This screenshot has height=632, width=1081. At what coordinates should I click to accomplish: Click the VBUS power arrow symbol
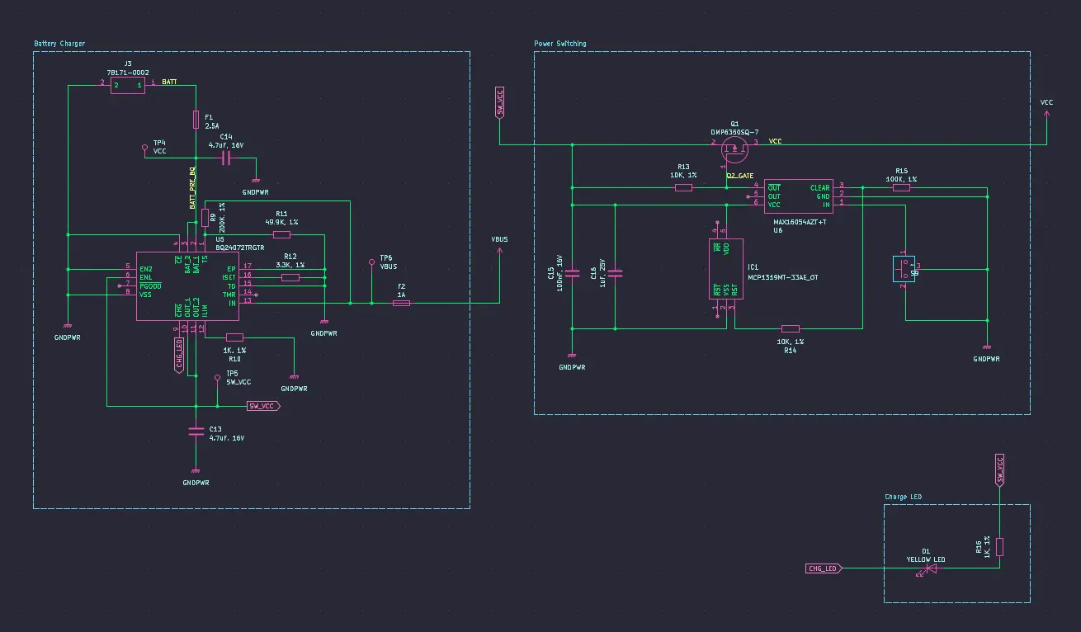[499, 252]
